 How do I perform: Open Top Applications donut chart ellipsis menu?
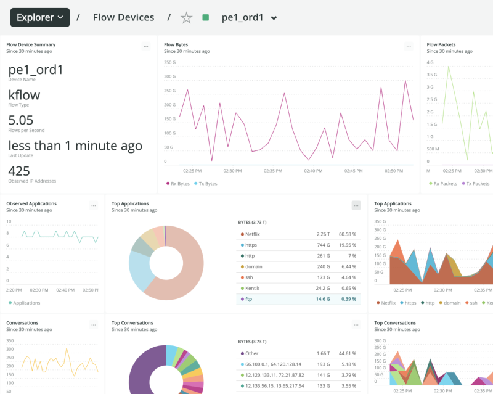click(356, 205)
